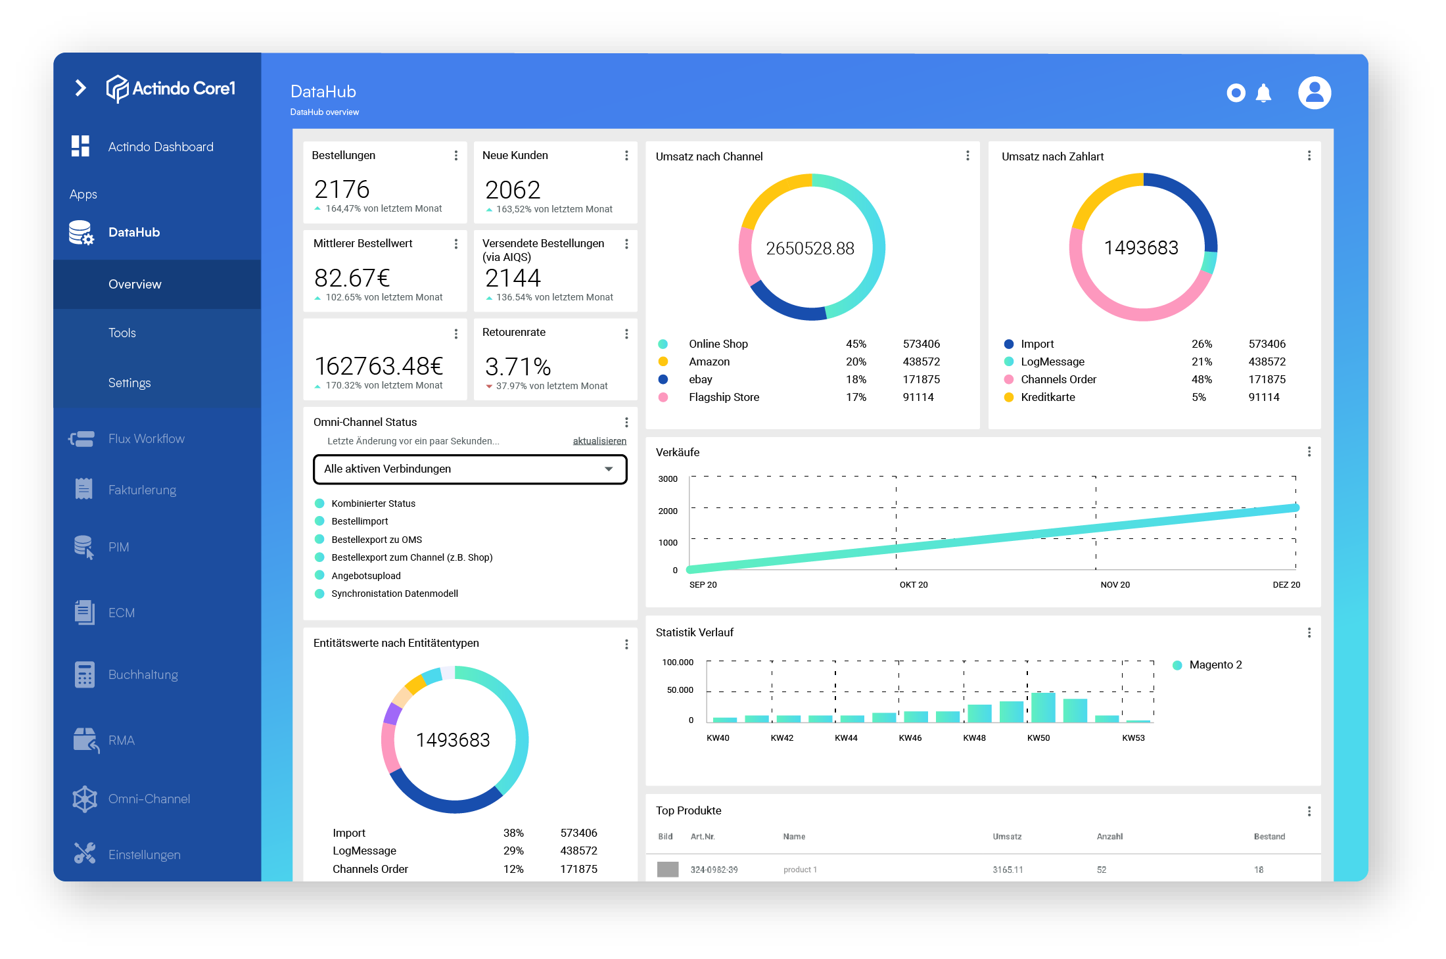Click the aktualisieren link
Image resolution: width=1446 pixels, height=959 pixels.
pos(599,441)
